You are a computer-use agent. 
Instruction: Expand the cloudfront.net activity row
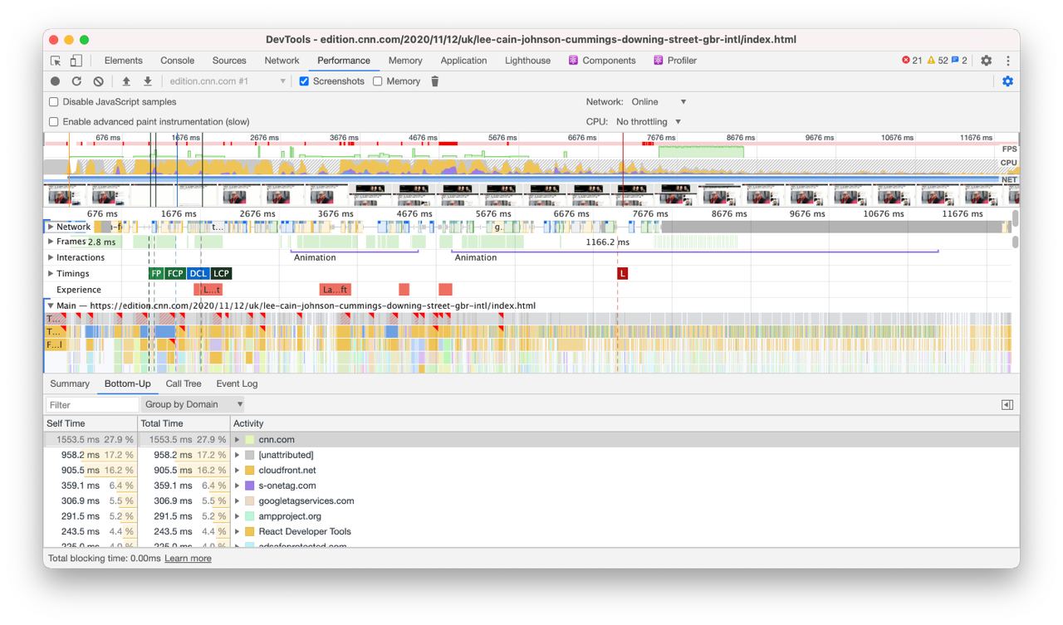pos(238,471)
